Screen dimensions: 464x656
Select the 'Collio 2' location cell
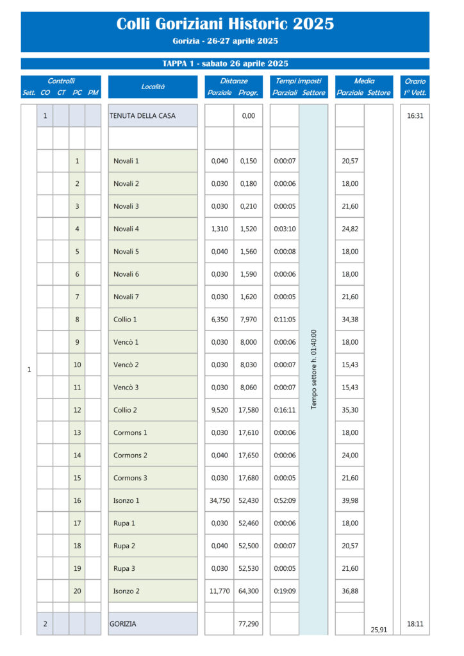pyautogui.click(x=153, y=410)
